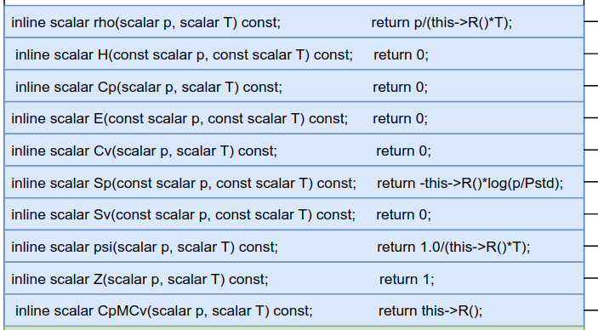The height and width of the screenshot is (330, 598).
Task: Select the inline scalar Cv declaration
Action: [144, 151]
